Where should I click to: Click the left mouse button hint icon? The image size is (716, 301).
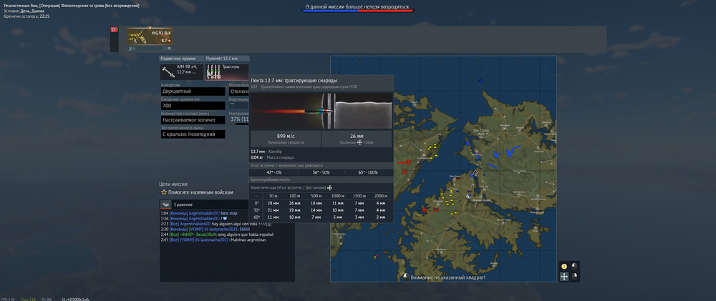(574, 266)
